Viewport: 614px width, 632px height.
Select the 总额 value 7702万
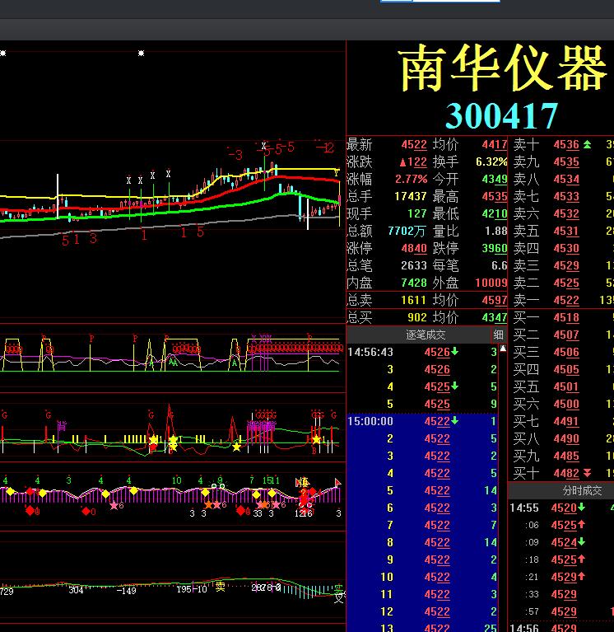pyautogui.click(x=407, y=231)
